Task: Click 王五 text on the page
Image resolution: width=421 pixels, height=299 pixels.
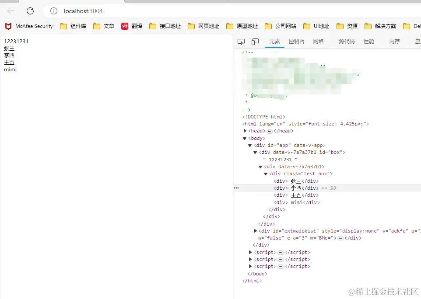Action: click(9, 62)
